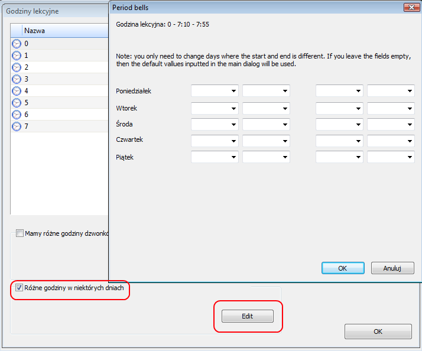Click the clock icon for period 4
Viewport: 422px width, 351px height.
pos(17,91)
